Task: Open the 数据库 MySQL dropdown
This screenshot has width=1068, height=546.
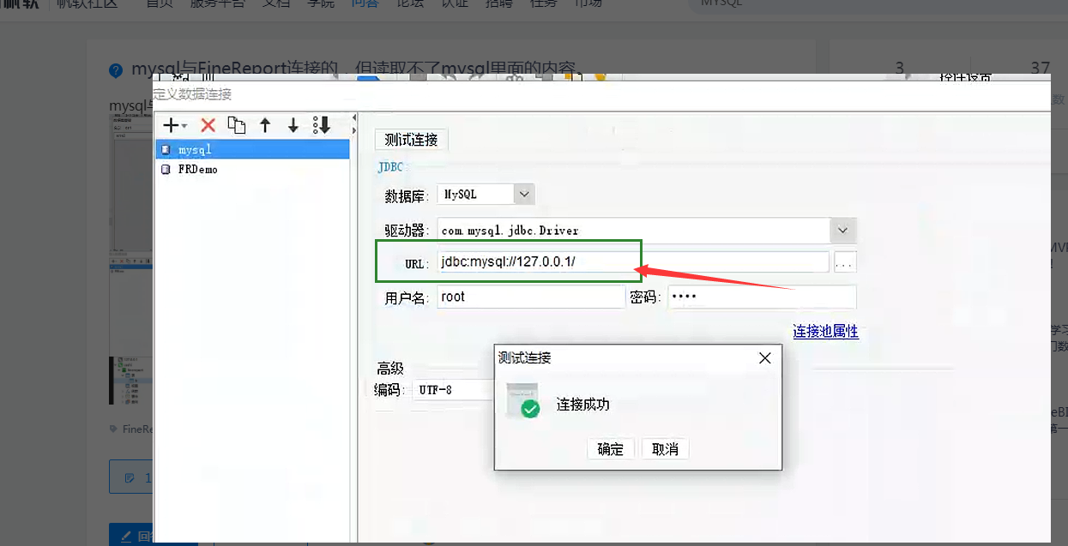Action: pos(525,194)
